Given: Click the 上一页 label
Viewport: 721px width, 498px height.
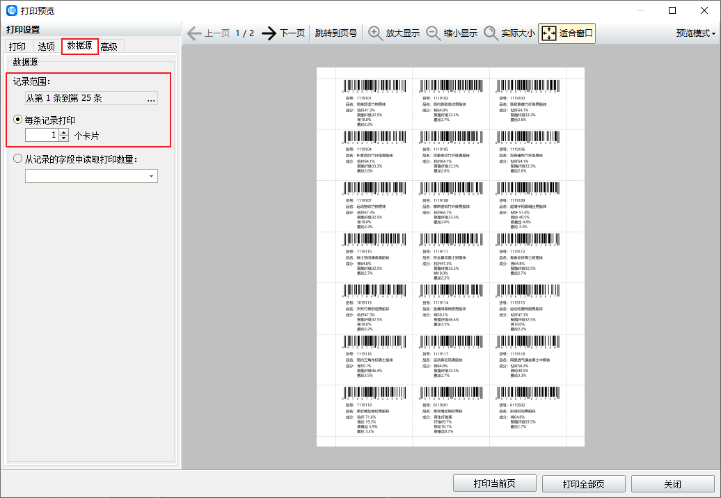Looking at the screenshot, I should [217, 33].
